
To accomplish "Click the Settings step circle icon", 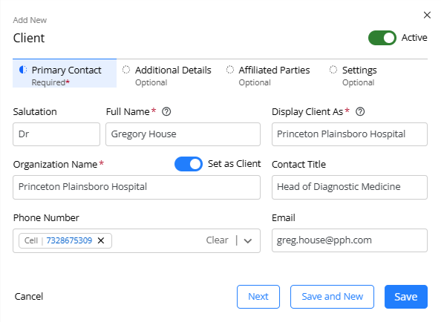I will pyautogui.click(x=333, y=70).
